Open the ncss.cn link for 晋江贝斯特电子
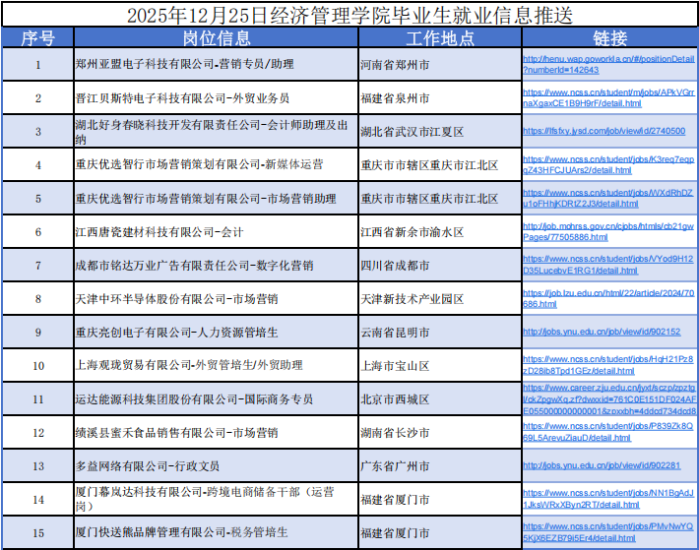 click(608, 97)
